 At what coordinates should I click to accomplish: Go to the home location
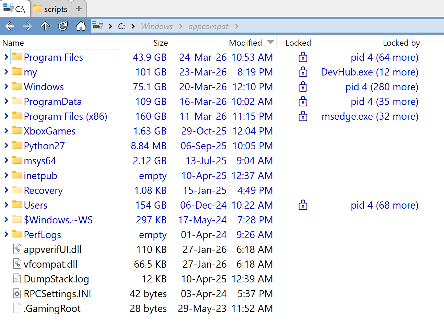point(81,26)
